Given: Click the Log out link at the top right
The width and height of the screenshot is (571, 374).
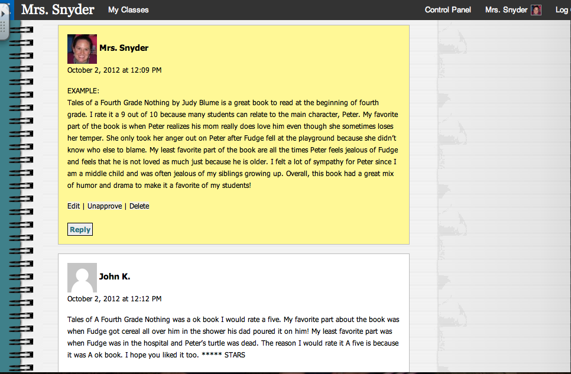Looking at the screenshot, I should pos(562,9).
